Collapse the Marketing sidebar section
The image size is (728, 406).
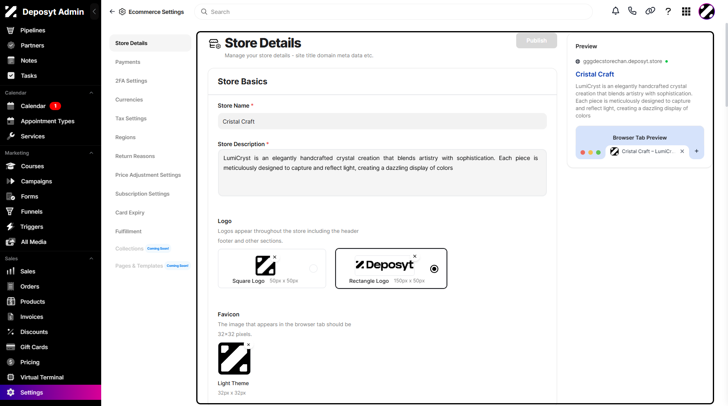pos(91,153)
